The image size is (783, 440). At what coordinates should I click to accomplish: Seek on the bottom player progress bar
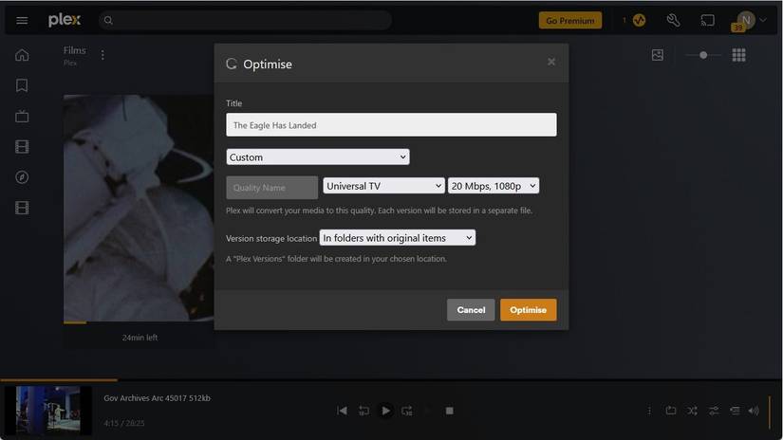(x=391, y=380)
